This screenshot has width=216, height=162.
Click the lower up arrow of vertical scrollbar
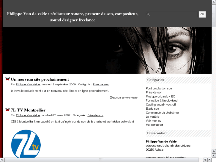coord(214,151)
